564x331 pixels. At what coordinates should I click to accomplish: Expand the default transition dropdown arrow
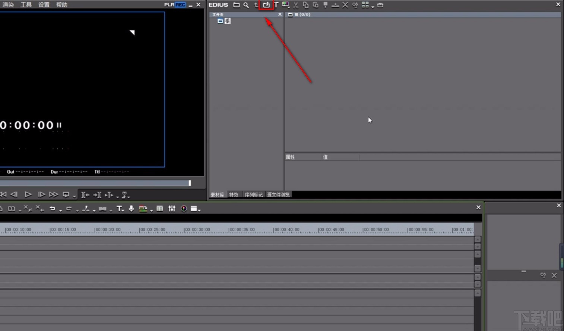pyautogui.click(x=111, y=211)
